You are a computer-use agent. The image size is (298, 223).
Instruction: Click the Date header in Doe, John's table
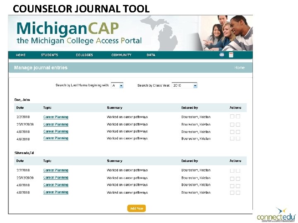[x=20, y=108]
